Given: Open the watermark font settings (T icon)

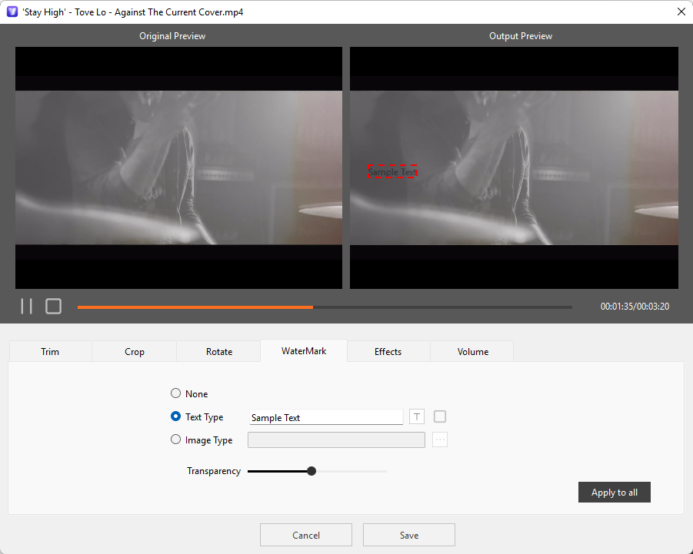Looking at the screenshot, I should (x=417, y=416).
